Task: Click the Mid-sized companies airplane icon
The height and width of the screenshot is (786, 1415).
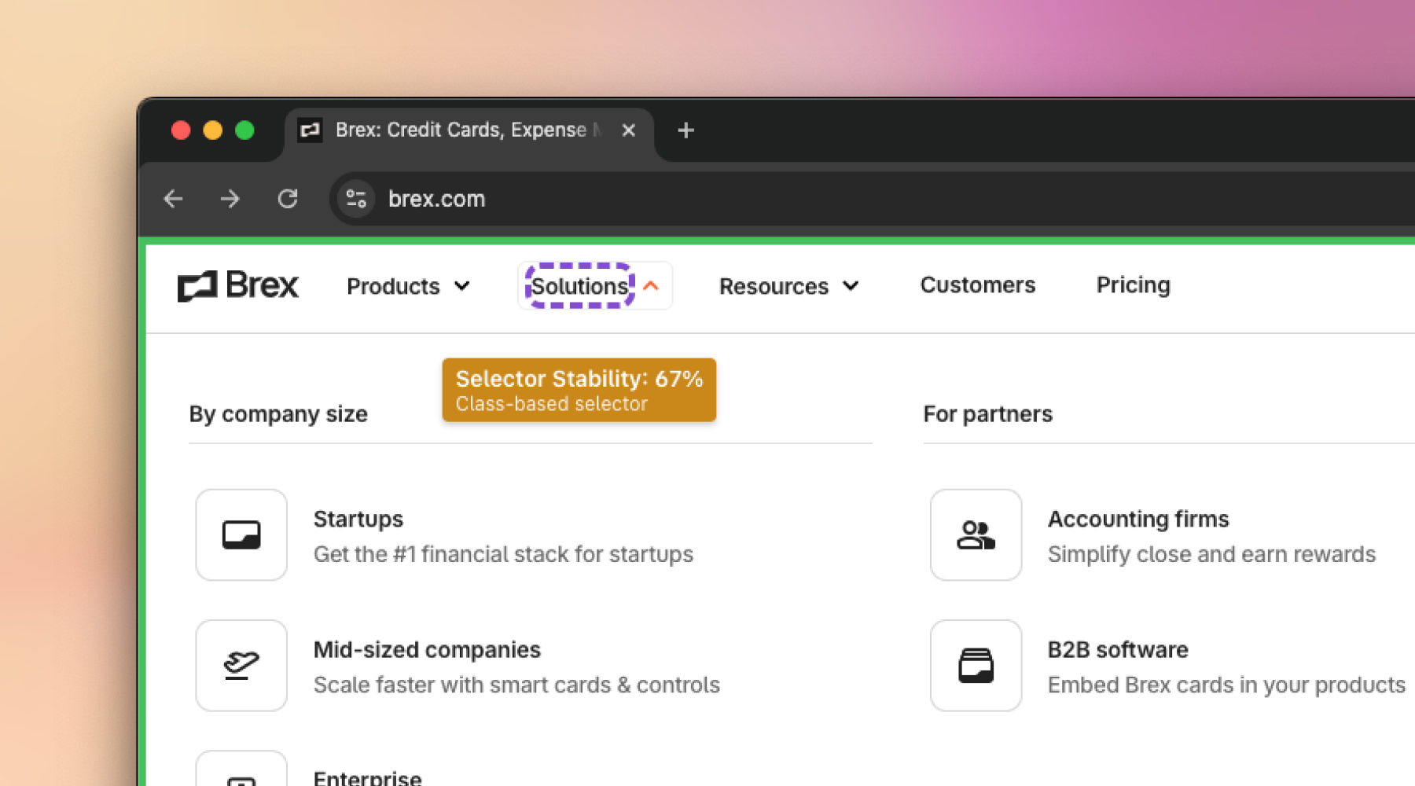Action: [241, 666]
